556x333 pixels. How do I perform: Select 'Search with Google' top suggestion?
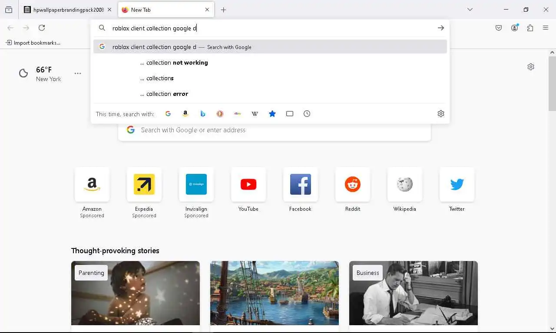[x=270, y=47]
